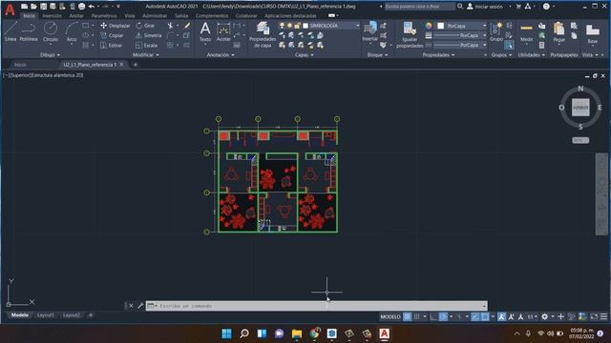Switch to Layout1 tab
Image resolution: width=611 pixels, height=343 pixels.
46,315
